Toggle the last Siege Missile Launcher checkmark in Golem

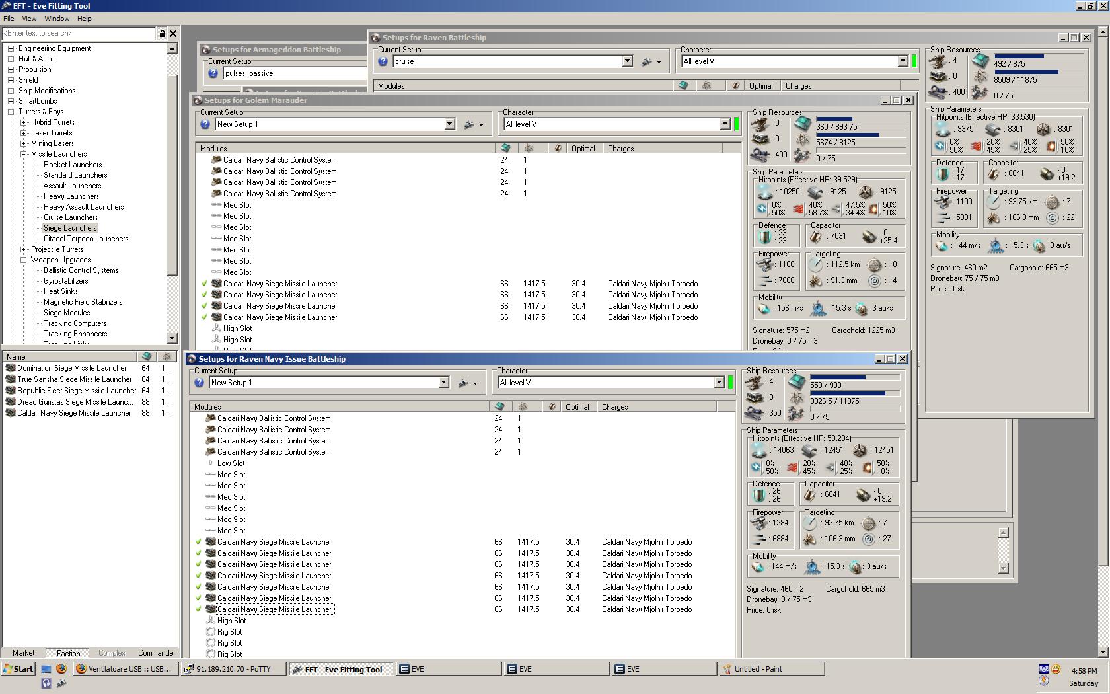(205, 317)
